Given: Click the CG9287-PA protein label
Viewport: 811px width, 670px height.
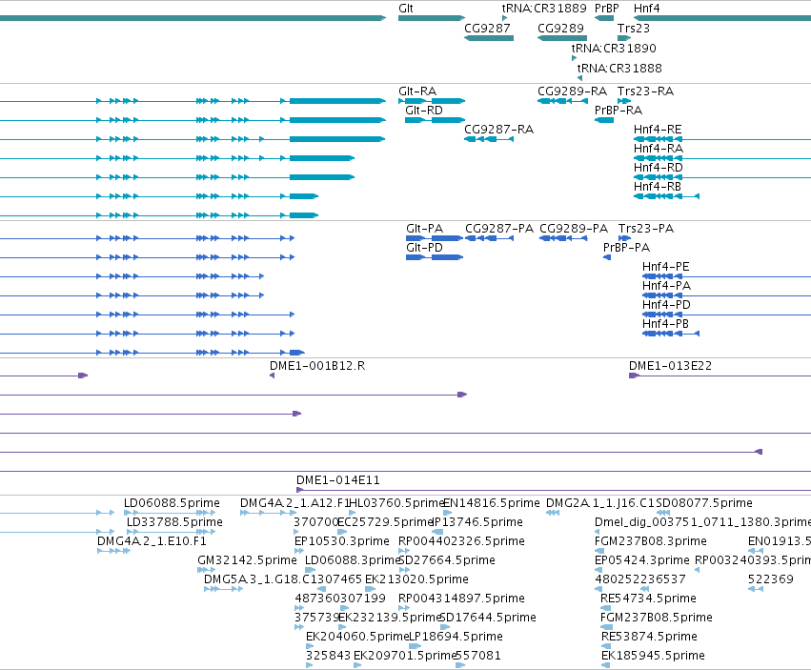Looking at the screenshot, I should click(x=499, y=228).
